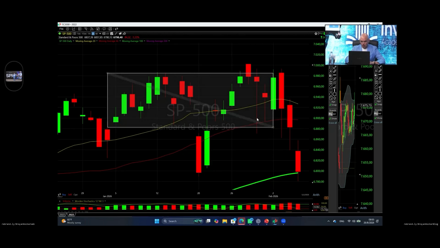This screenshot has width=440, height=248.
Task: Open the File menu in TC2000
Action: point(62,29)
